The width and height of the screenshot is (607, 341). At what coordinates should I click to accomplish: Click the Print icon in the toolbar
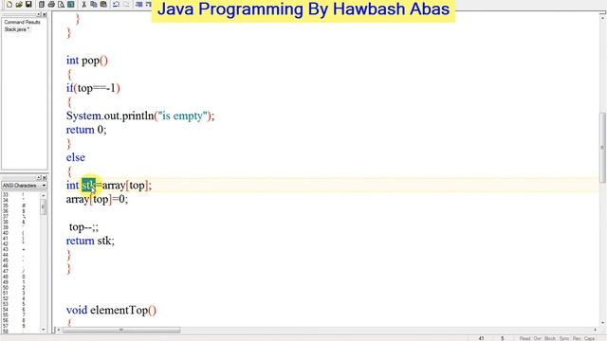pyautogui.click(x=51, y=4)
